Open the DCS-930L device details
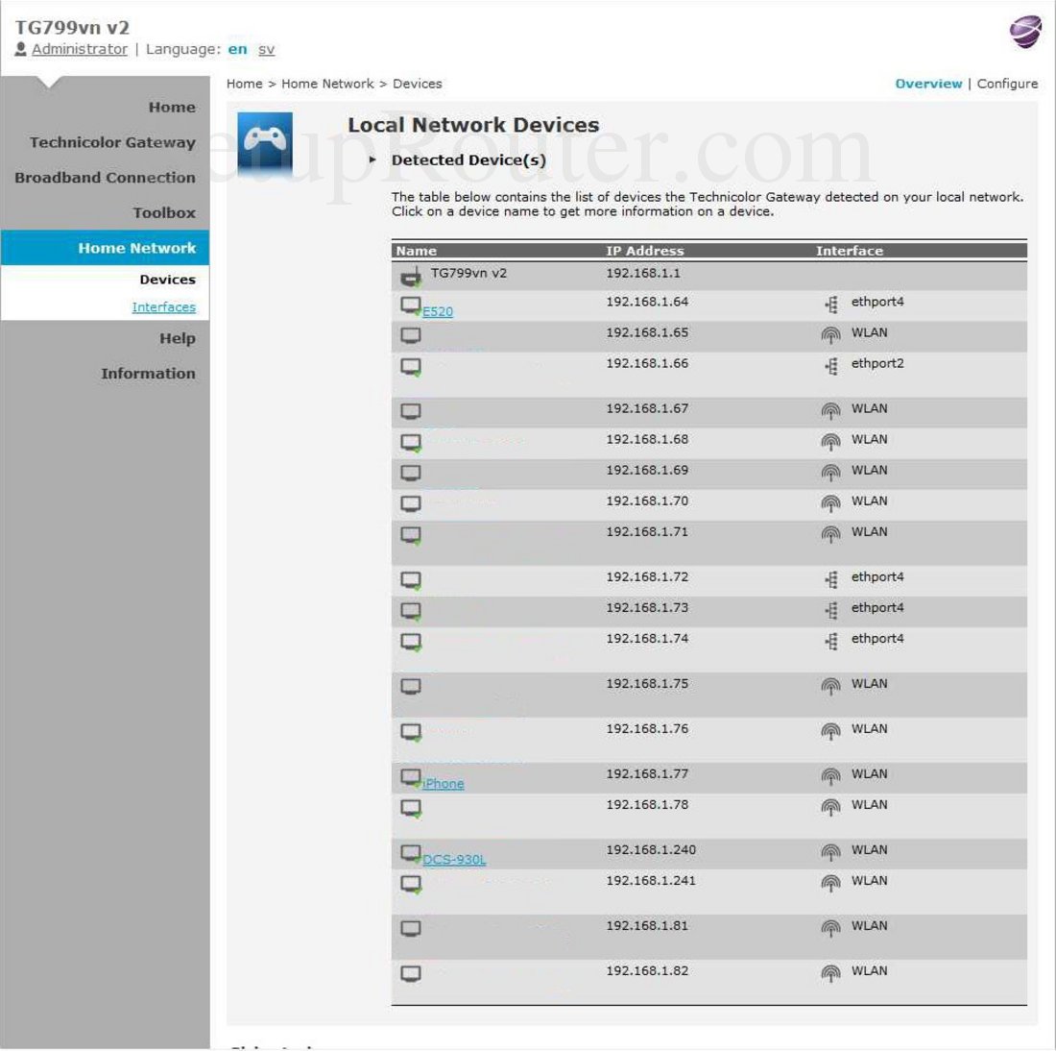 pyautogui.click(x=456, y=859)
